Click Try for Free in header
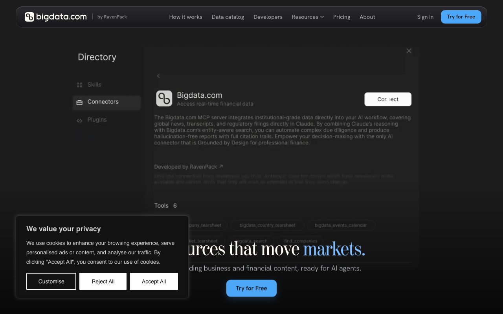 pos(461,17)
